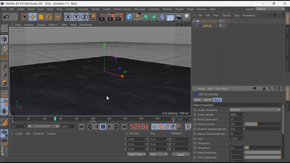Screen dimensions: 290x163
Task: Toggle Y axis lock
Action: tap(76, 17)
